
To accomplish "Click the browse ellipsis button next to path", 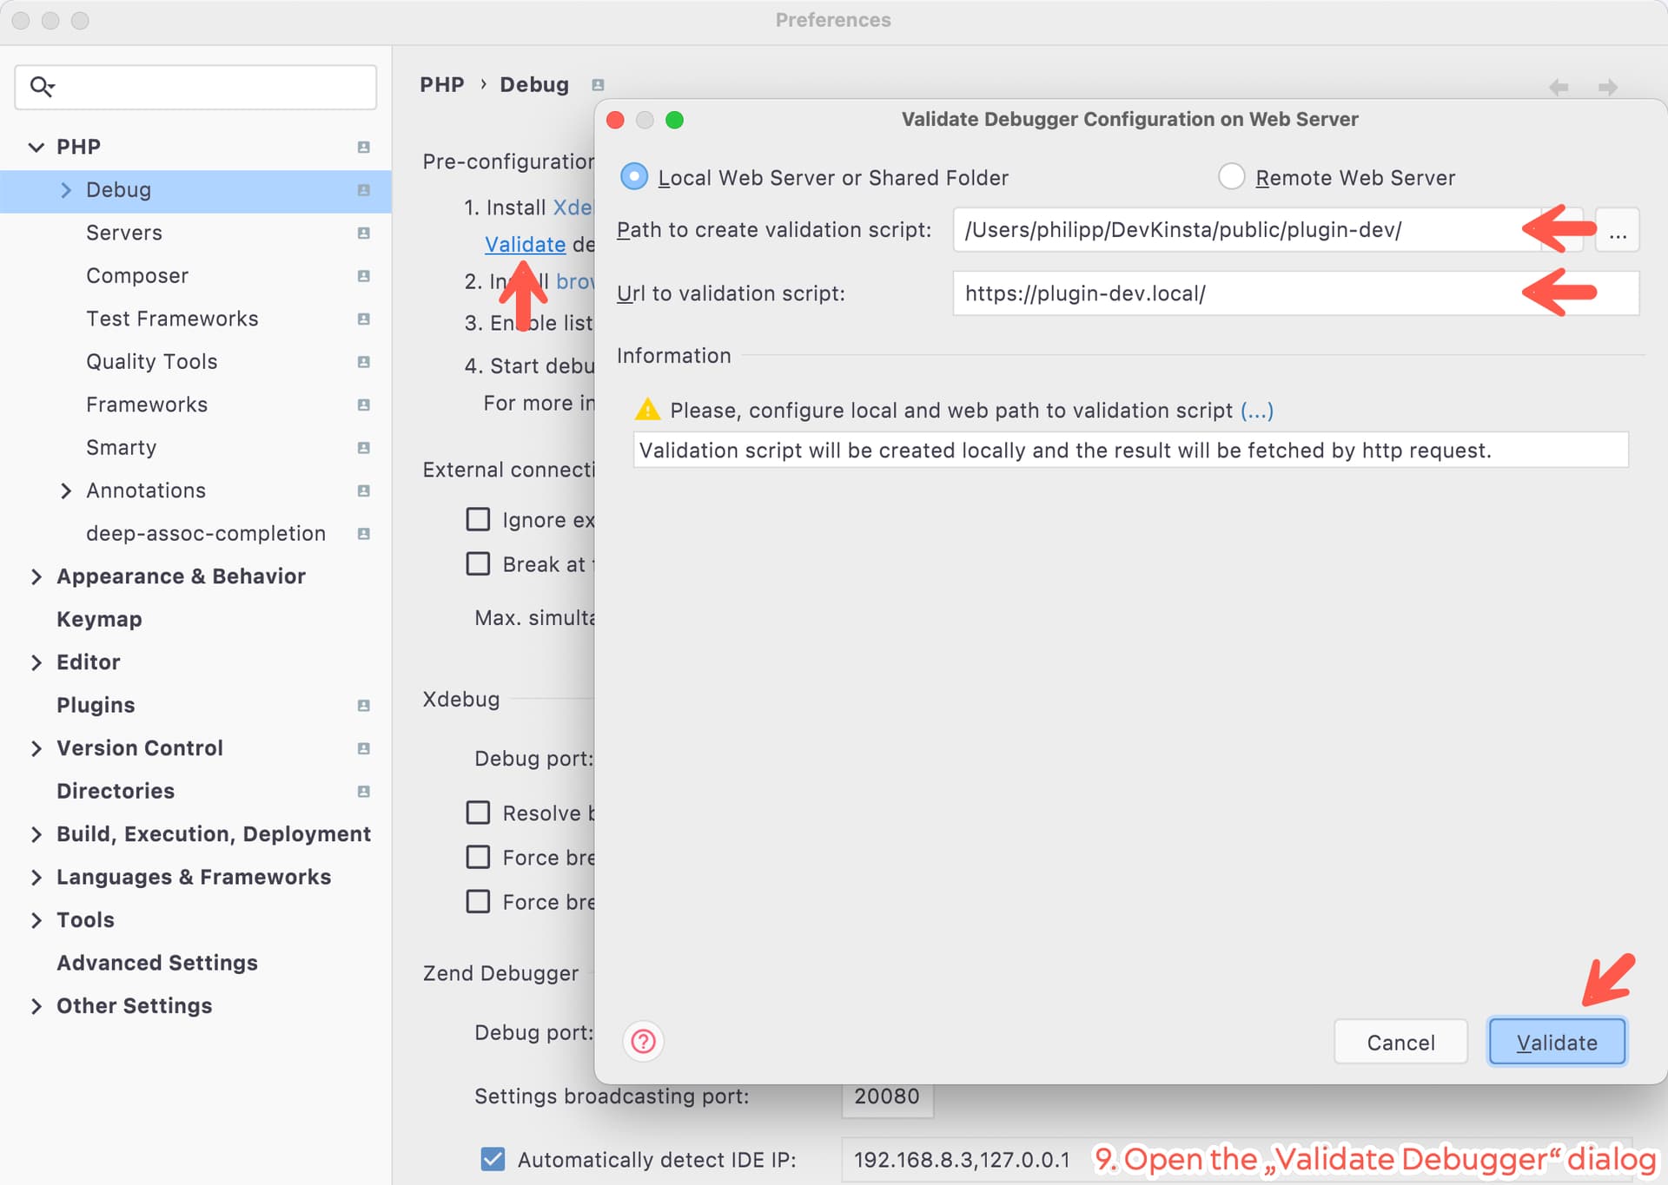I will (1617, 230).
